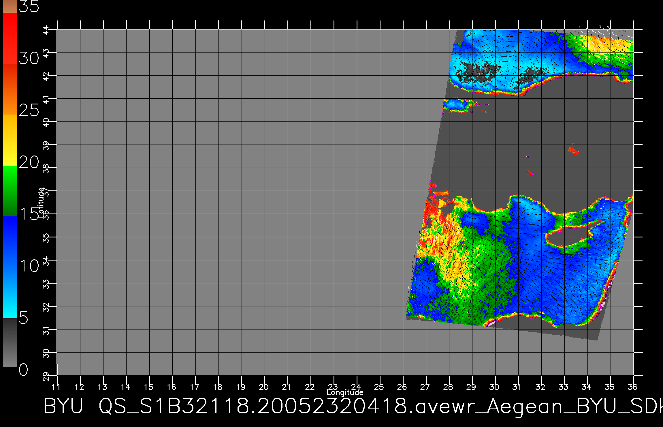Click latitude tick label "32"
Viewport: 663px width, 427px height.
pos(46,307)
